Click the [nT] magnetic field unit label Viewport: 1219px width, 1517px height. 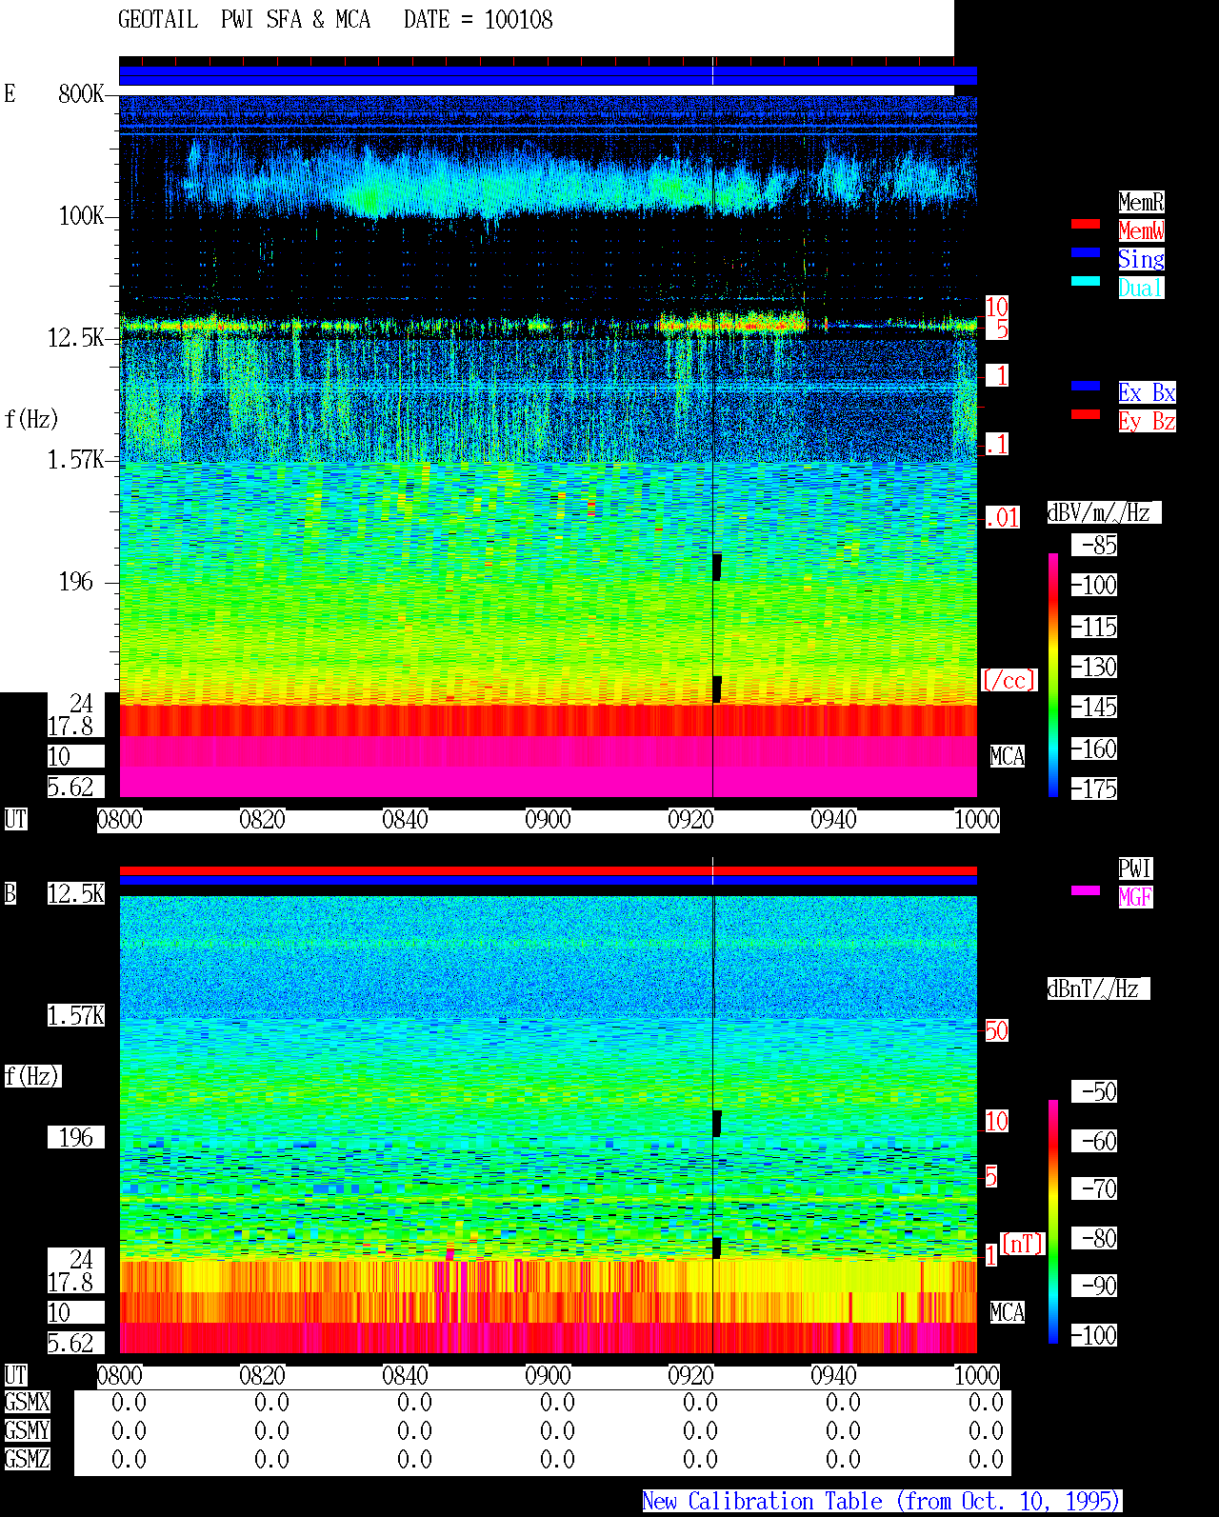pyautogui.click(x=1023, y=1244)
